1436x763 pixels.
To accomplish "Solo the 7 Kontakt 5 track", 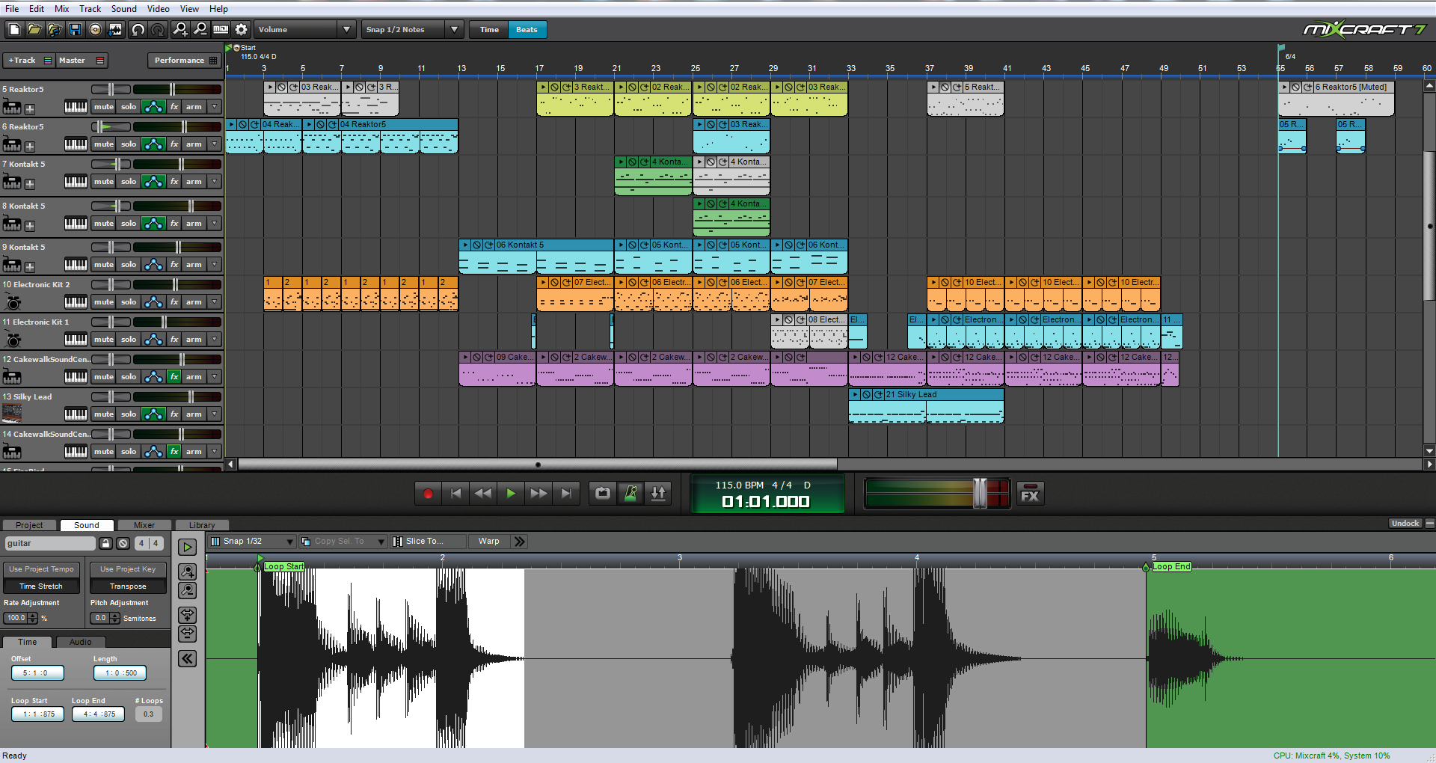I will [129, 182].
